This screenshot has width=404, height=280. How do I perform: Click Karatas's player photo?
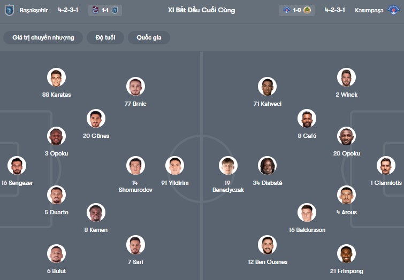pos(56,77)
